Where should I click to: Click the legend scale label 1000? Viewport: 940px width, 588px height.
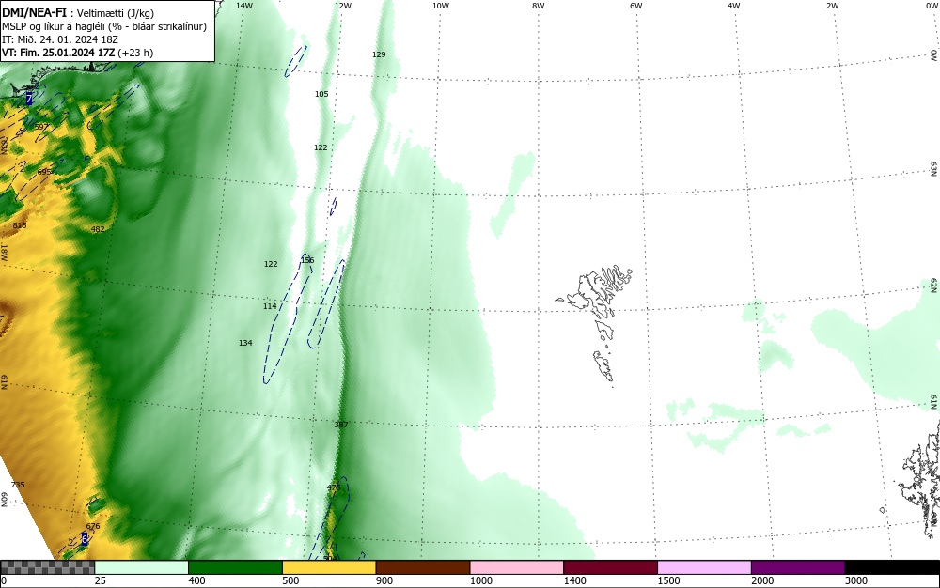click(480, 580)
